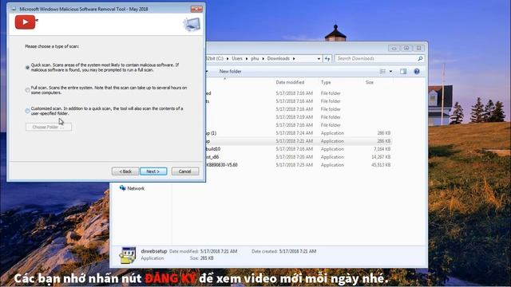Maximize the Explorer window
The height and width of the screenshot is (287, 511).
coord(406,48)
